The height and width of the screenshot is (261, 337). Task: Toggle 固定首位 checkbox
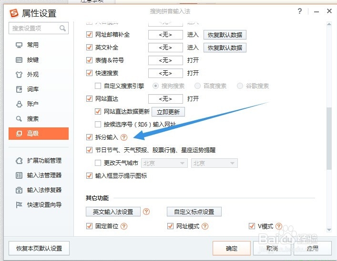[x=89, y=226]
